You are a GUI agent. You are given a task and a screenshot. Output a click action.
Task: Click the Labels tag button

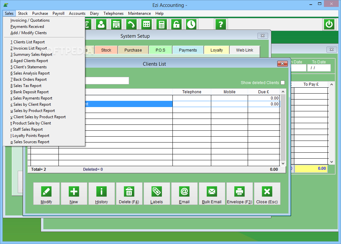coord(157,193)
